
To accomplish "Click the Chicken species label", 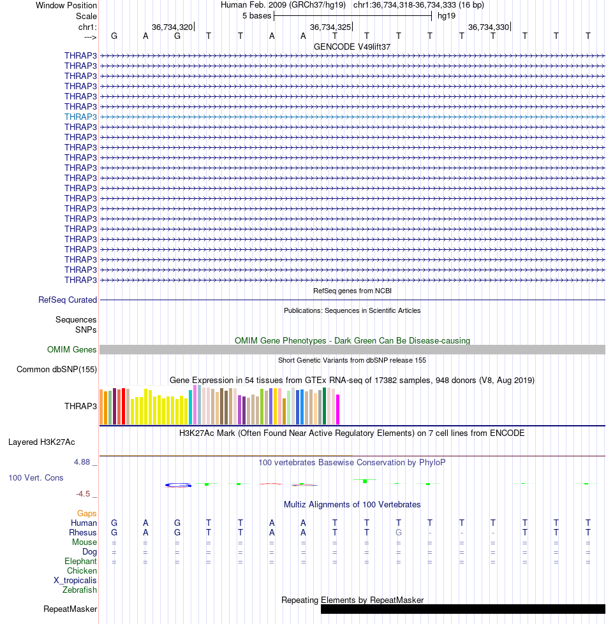I will 82,570.
